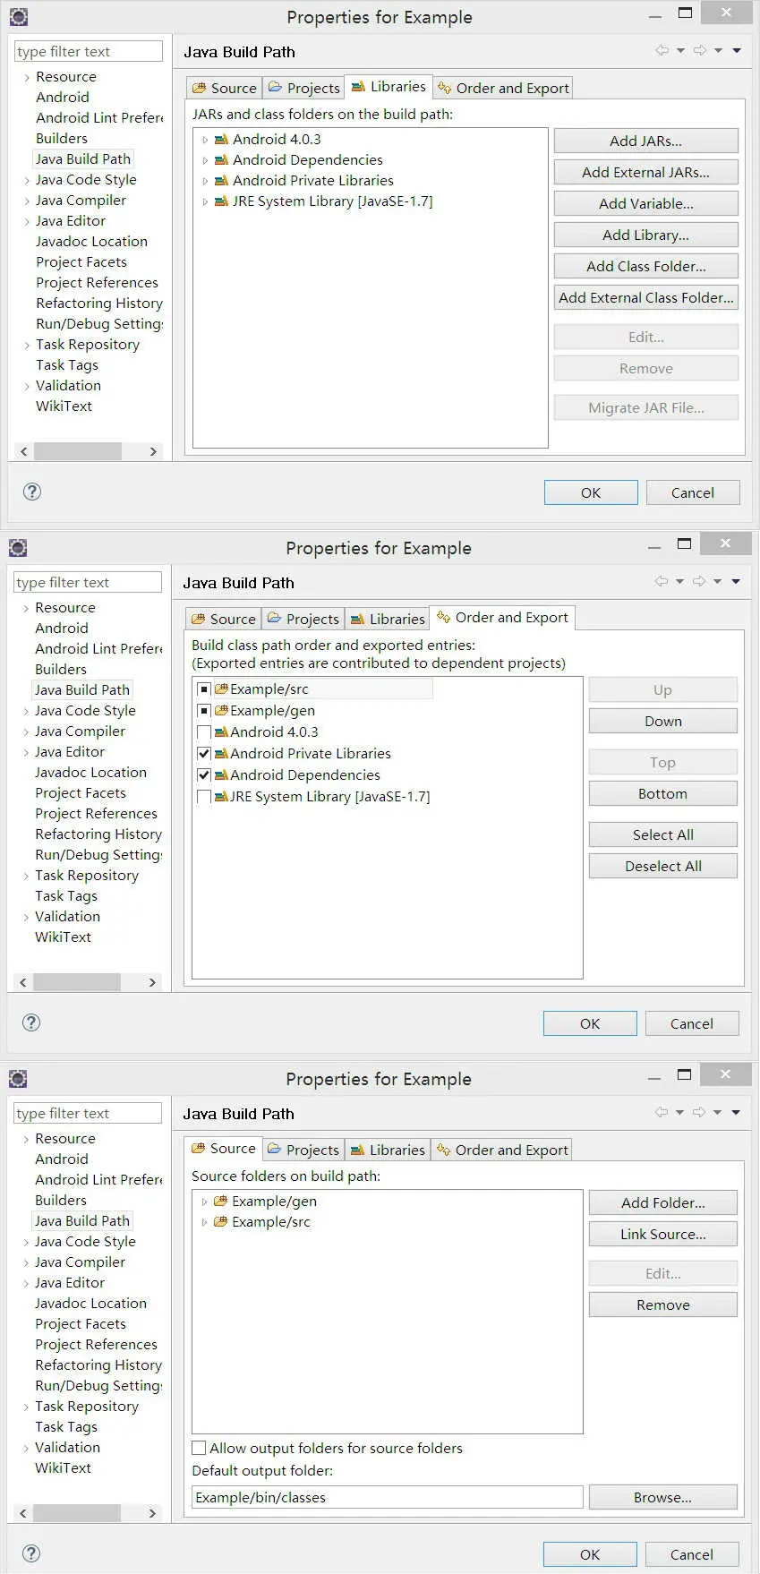Uncheck Android Dependencies export checkbox
This screenshot has height=1574, width=760.
click(x=204, y=775)
